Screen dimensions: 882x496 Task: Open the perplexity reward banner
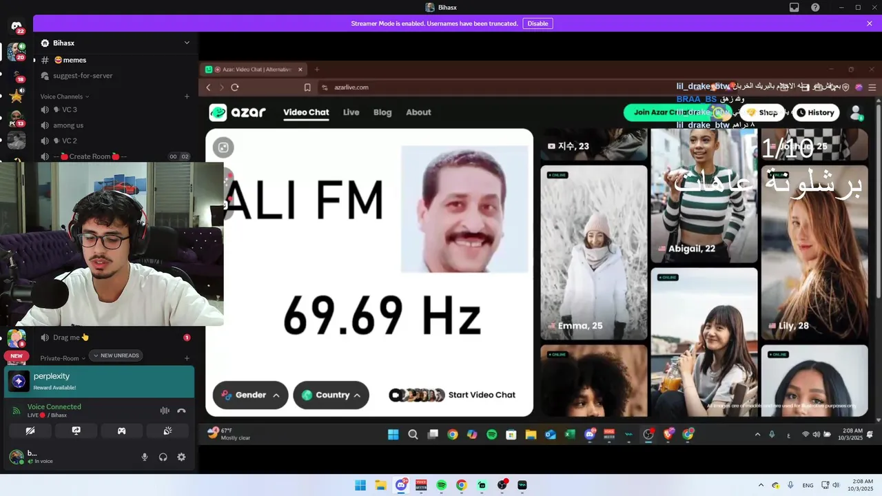coord(99,382)
